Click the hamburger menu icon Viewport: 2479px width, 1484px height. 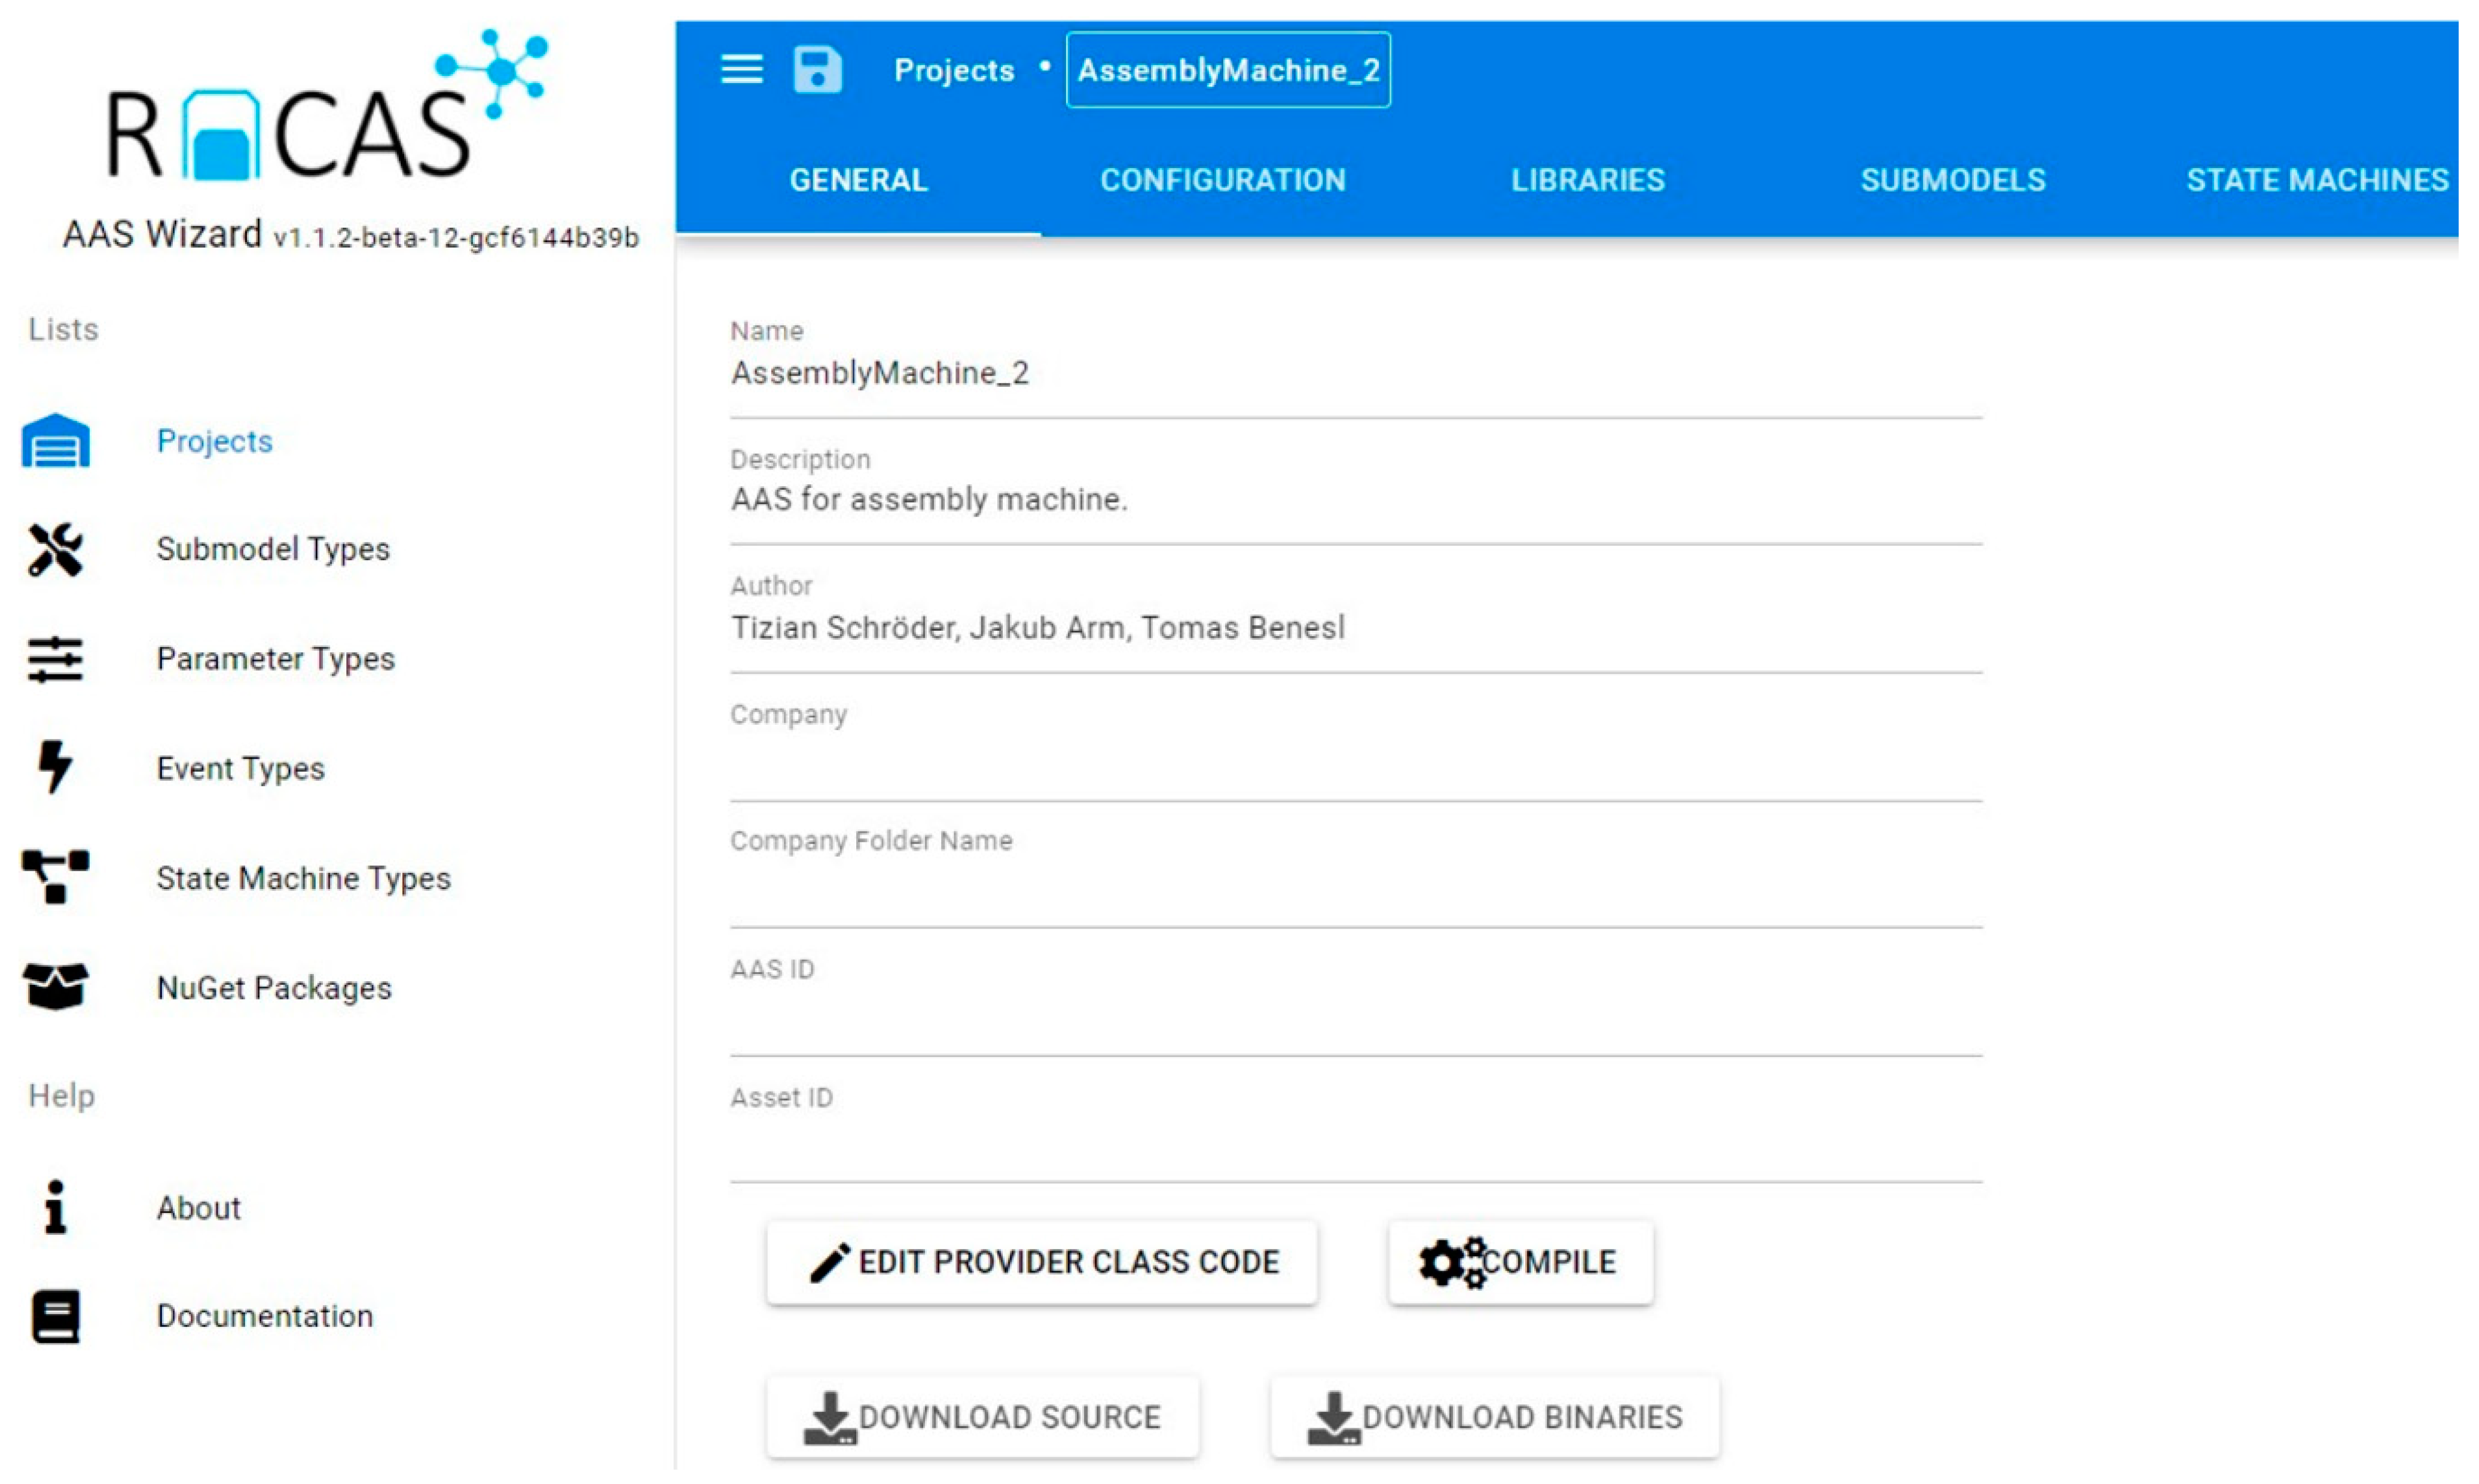741,69
